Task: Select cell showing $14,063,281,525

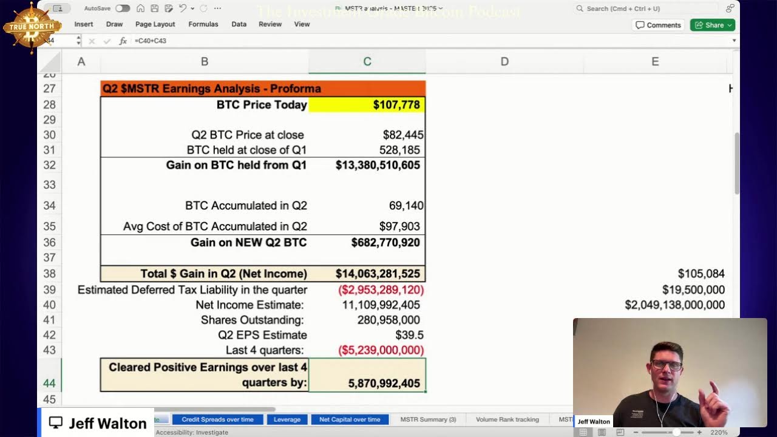Action: [x=367, y=274]
